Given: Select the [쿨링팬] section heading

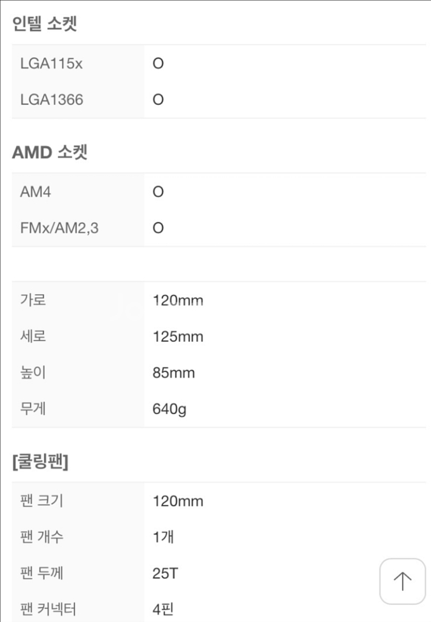Looking at the screenshot, I should coord(40,462).
